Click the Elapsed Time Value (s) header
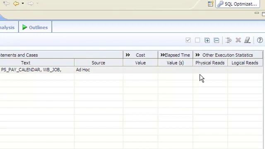The image size is (265, 149). click(175, 63)
